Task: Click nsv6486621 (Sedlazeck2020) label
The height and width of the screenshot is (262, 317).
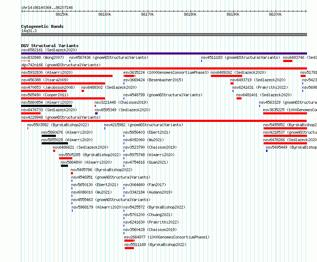Action: tap(80, 147)
